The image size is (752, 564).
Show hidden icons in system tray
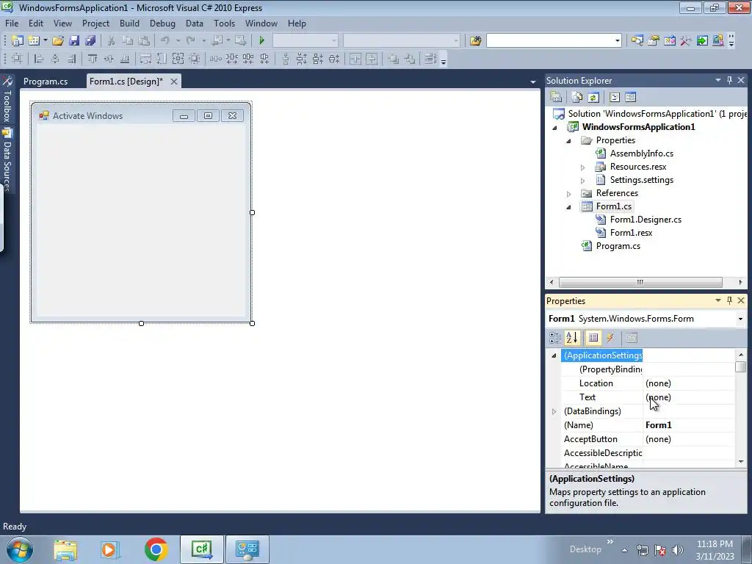[x=624, y=550]
